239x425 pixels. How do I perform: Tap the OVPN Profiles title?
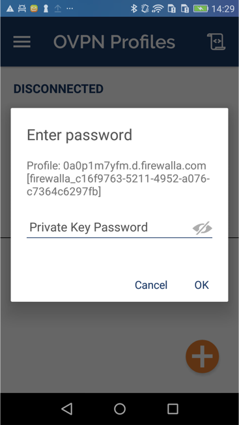pos(114,42)
